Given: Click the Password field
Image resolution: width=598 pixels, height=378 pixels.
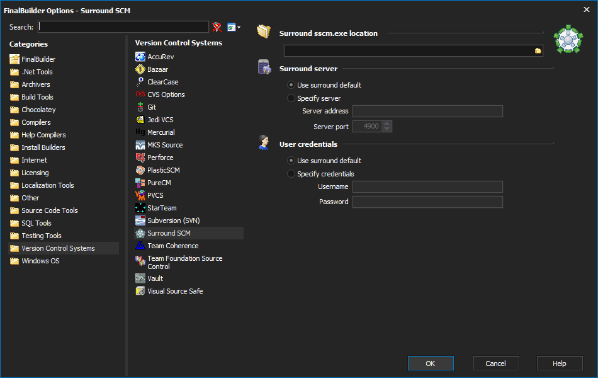Looking at the screenshot, I should (x=427, y=202).
